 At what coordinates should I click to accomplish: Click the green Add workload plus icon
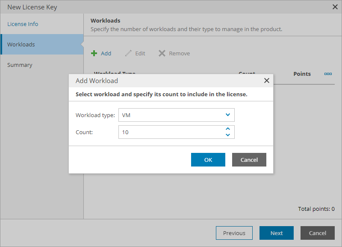[x=94, y=53]
